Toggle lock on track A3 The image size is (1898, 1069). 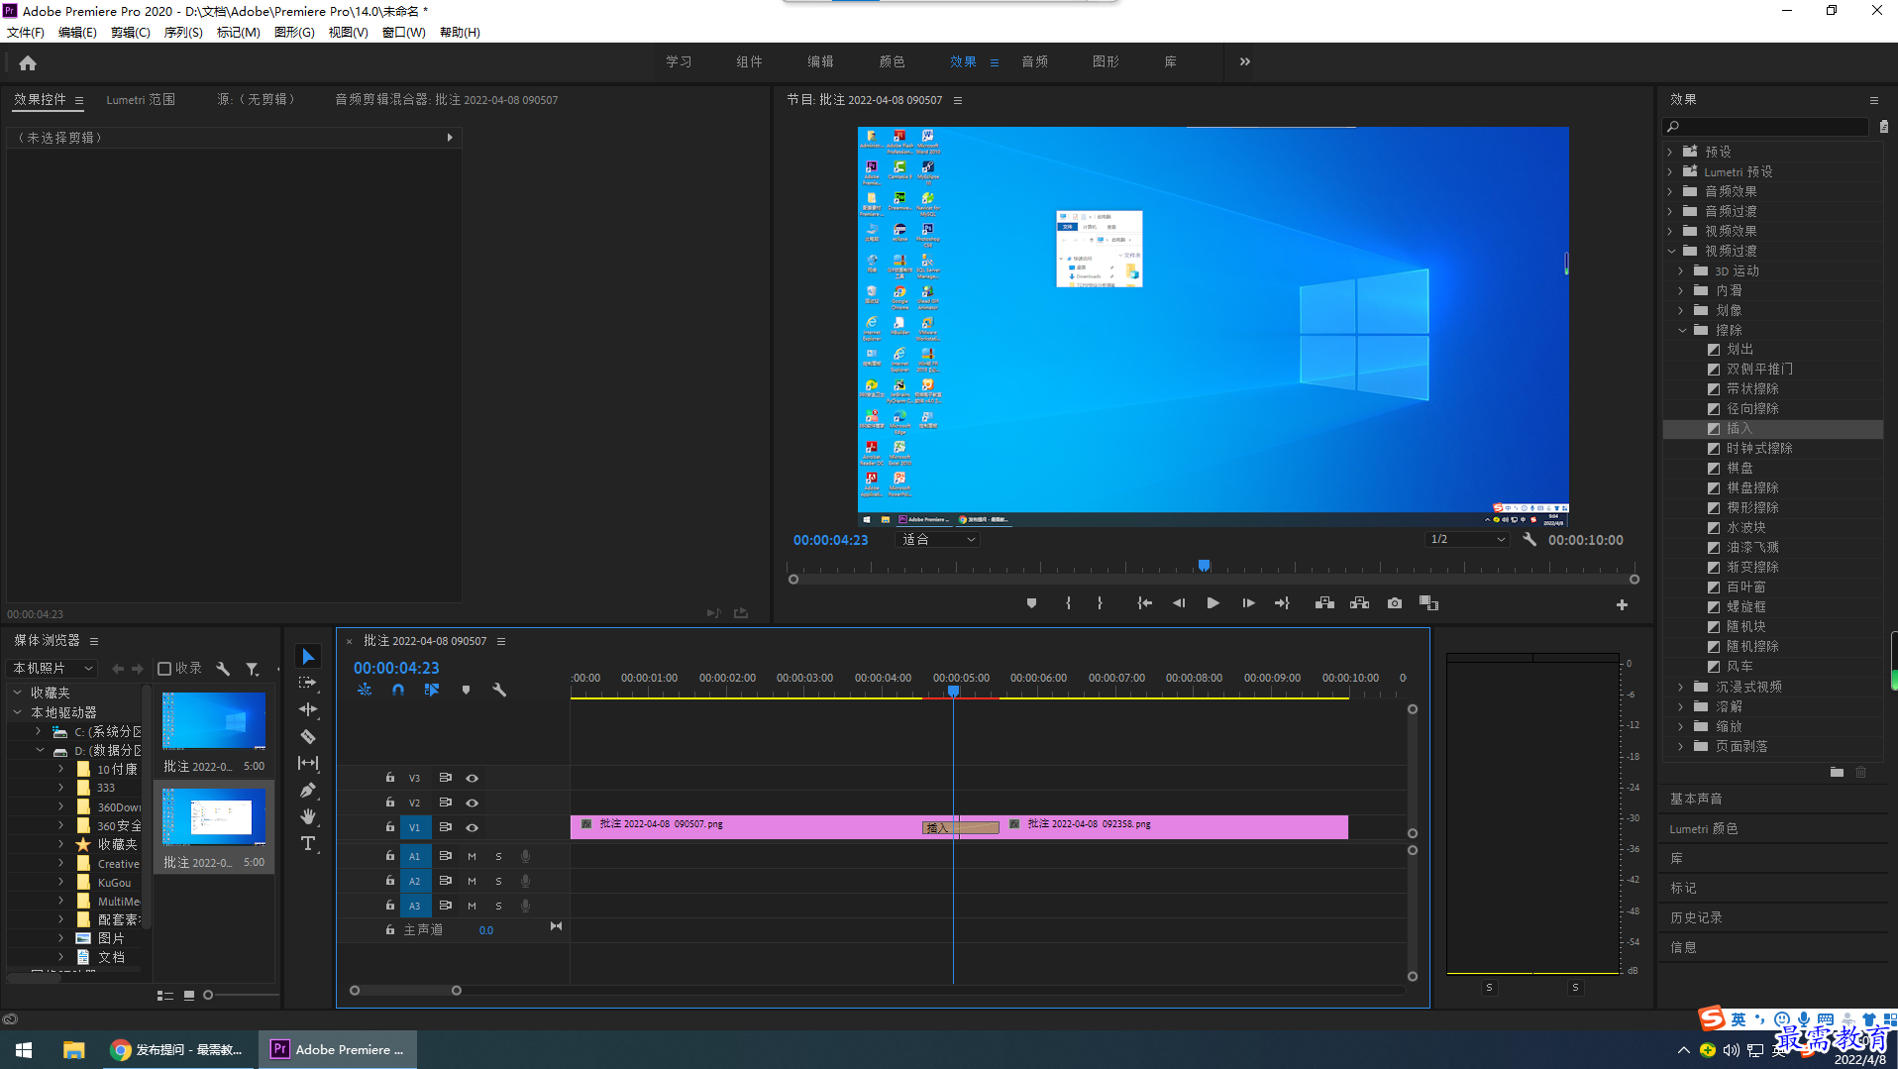pyautogui.click(x=390, y=906)
